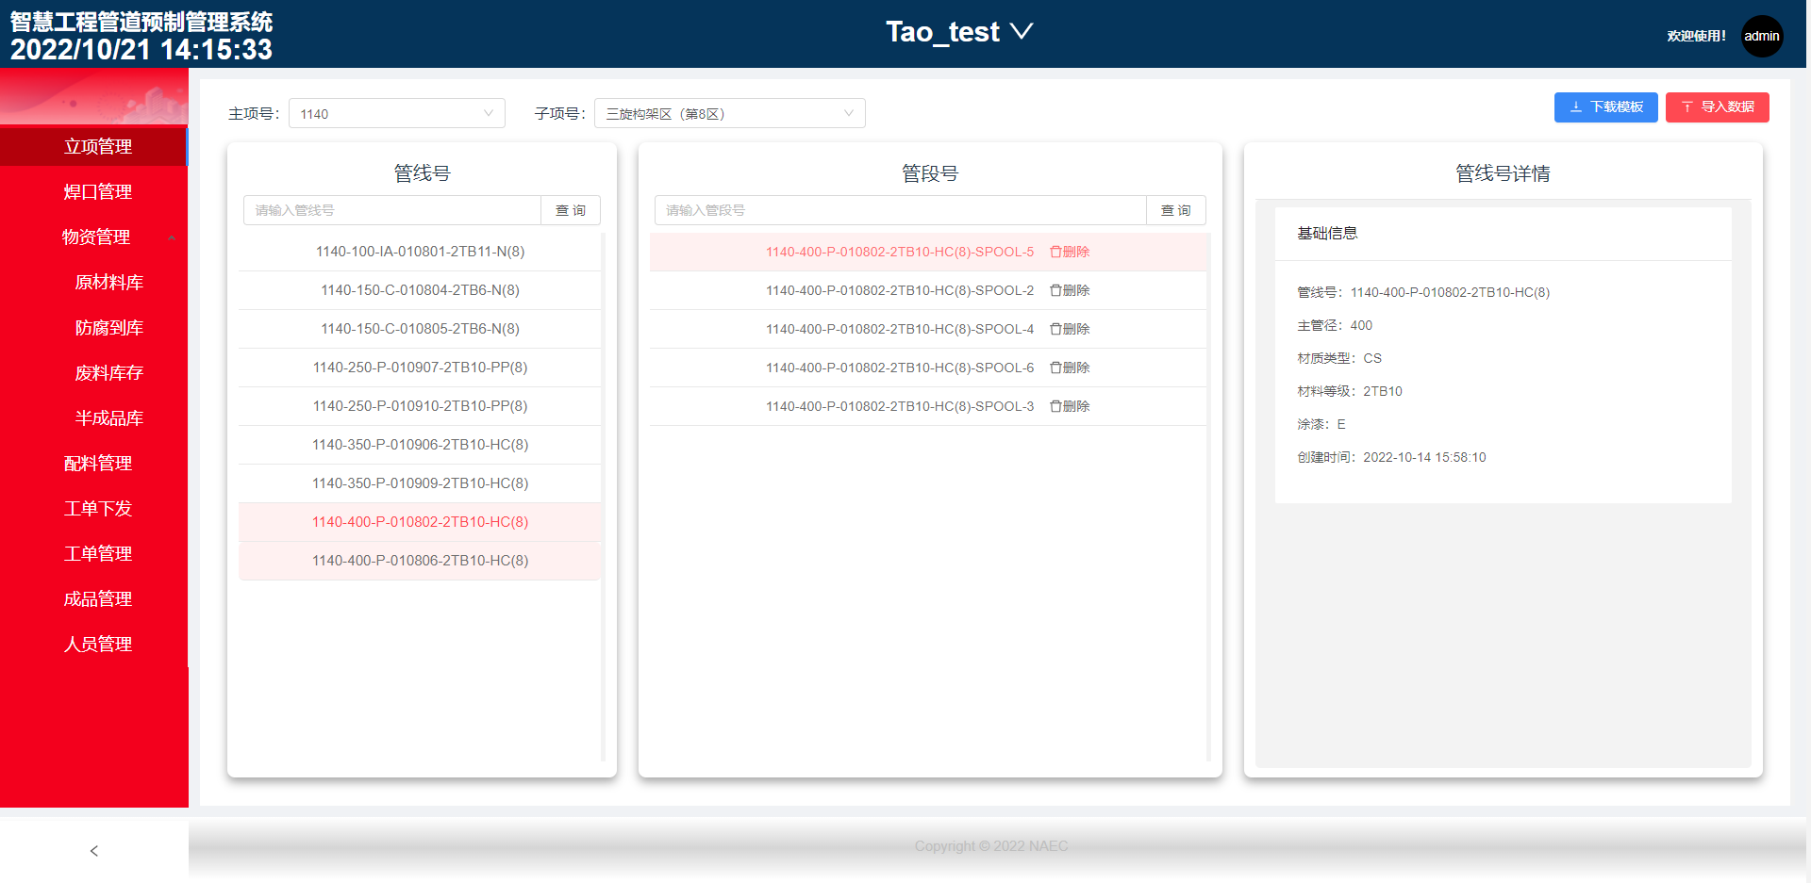Open 成品管理 menu
This screenshot has height=883, width=1811.
point(94,598)
